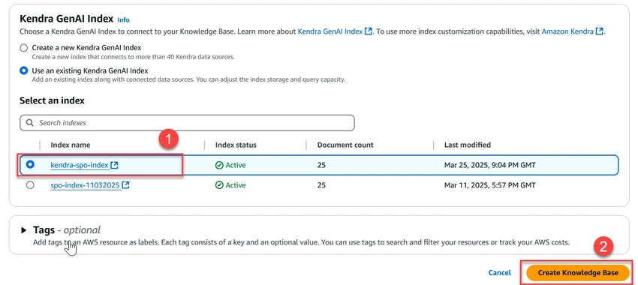Select Create a new Kendra GenAI Index radio

24,48
